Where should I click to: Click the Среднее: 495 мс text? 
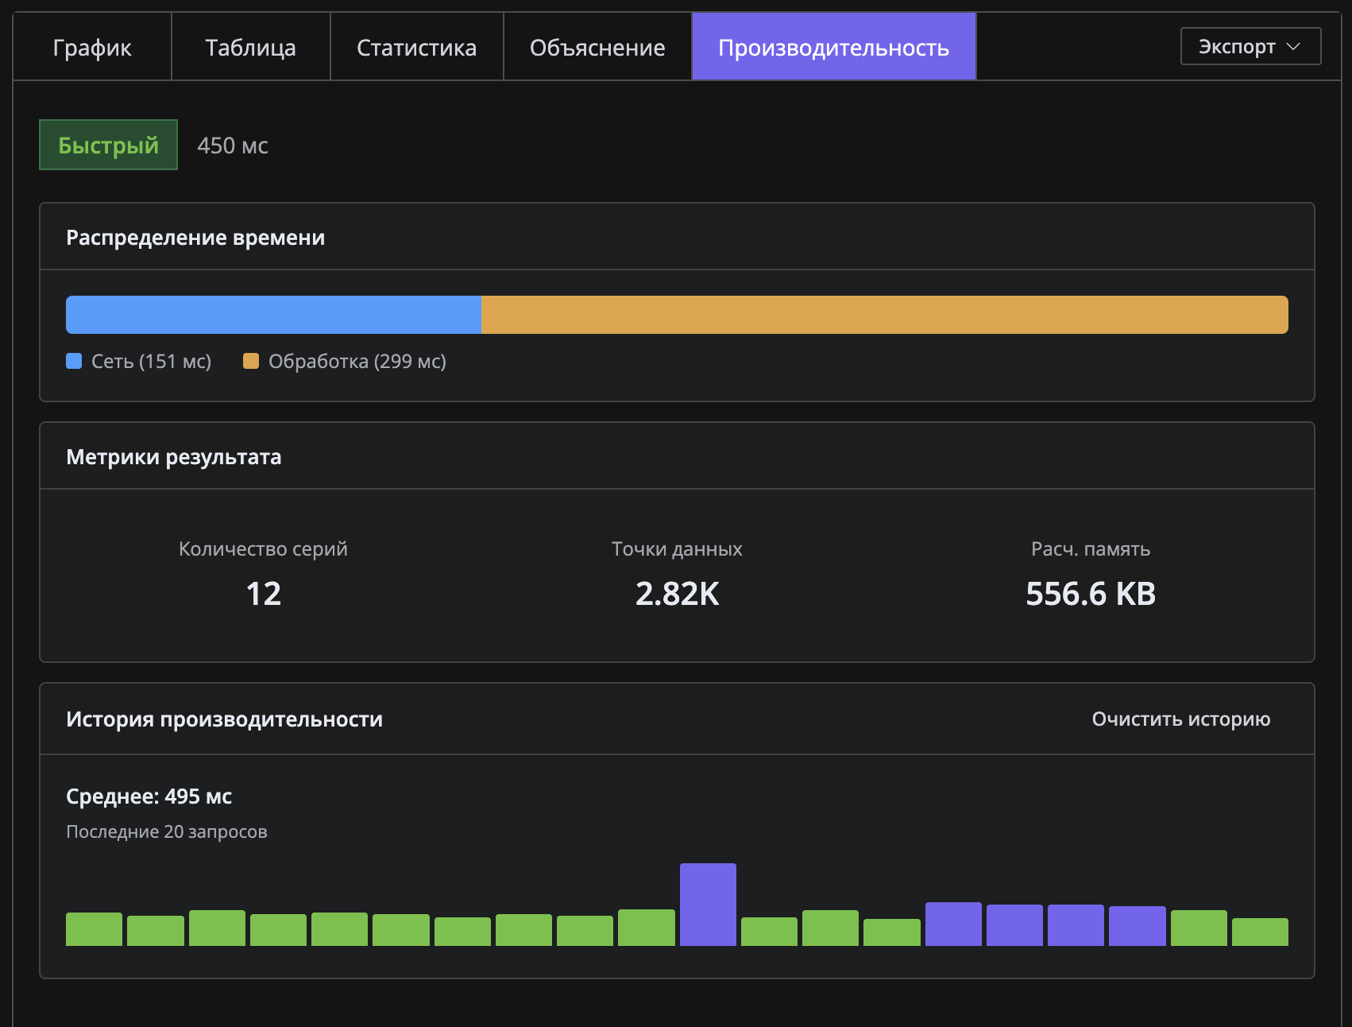pyautogui.click(x=149, y=796)
